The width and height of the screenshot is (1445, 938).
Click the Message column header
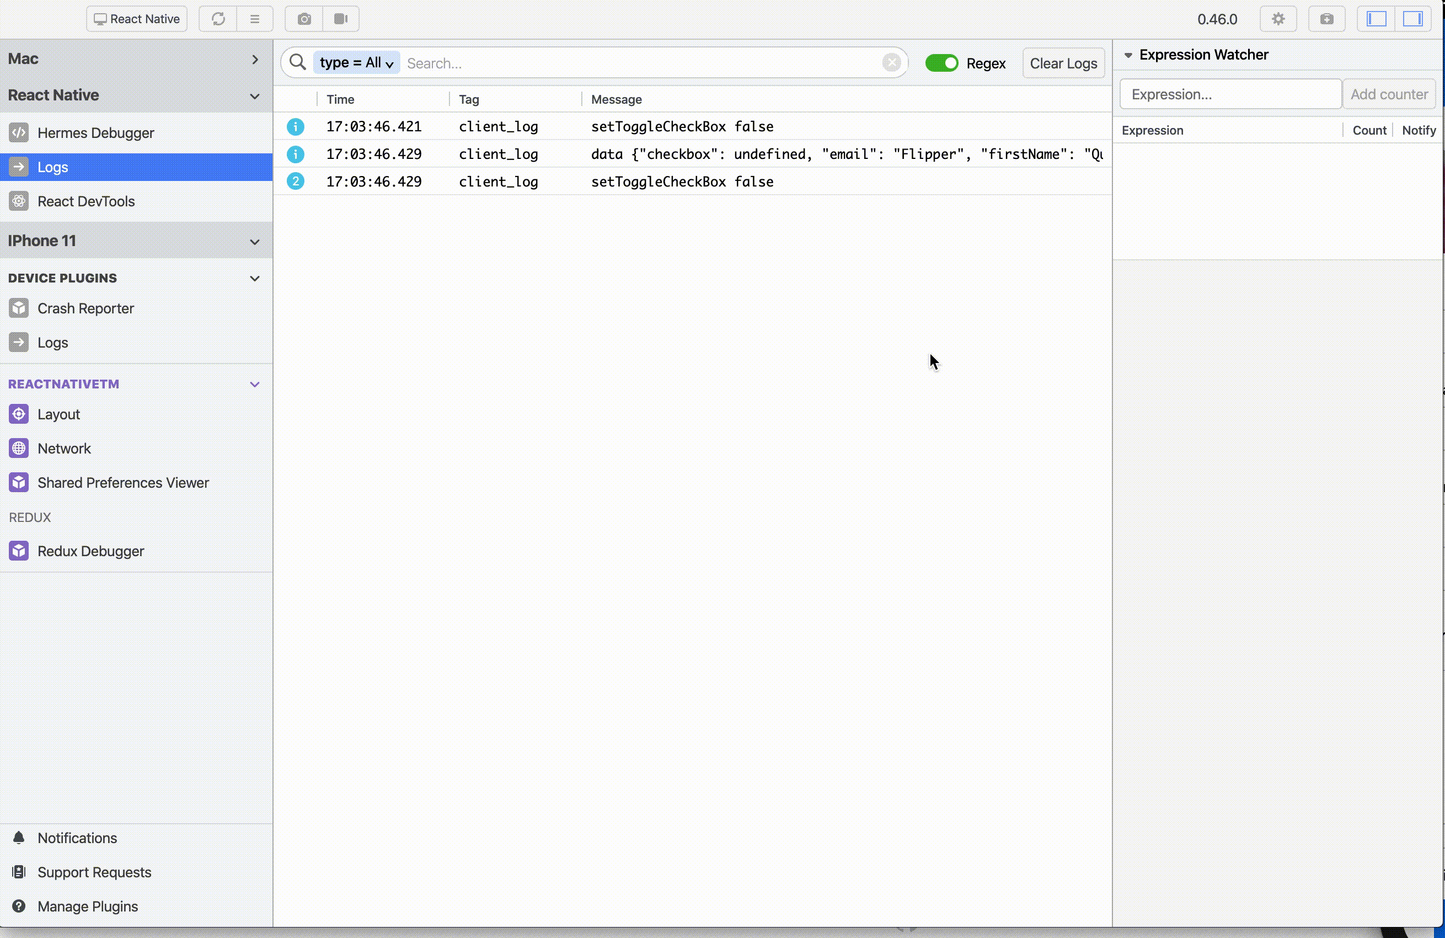pyautogui.click(x=616, y=99)
